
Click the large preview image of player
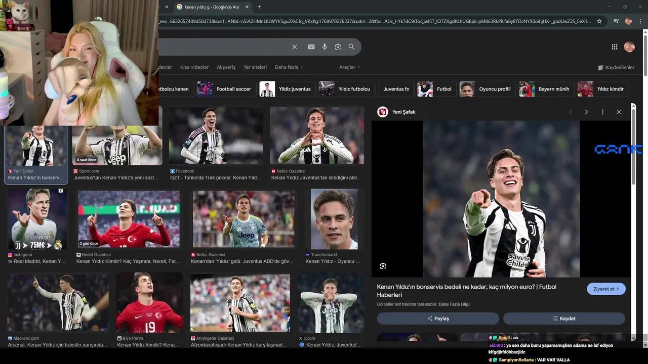click(x=501, y=199)
